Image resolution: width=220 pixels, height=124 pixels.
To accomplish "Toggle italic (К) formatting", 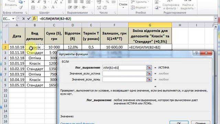I will click(38, 2).
